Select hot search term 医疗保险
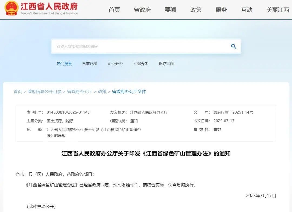The image size is (292, 212). point(166,64)
